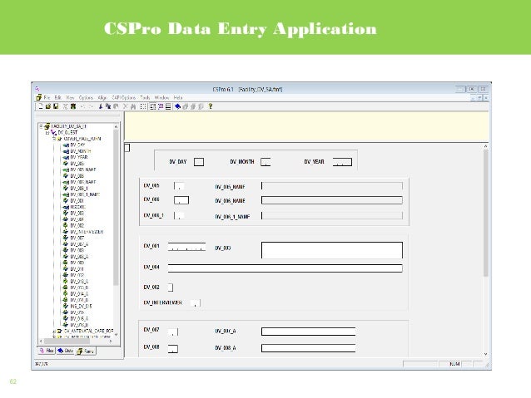Click the Delete X toolbar icon

point(126,106)
